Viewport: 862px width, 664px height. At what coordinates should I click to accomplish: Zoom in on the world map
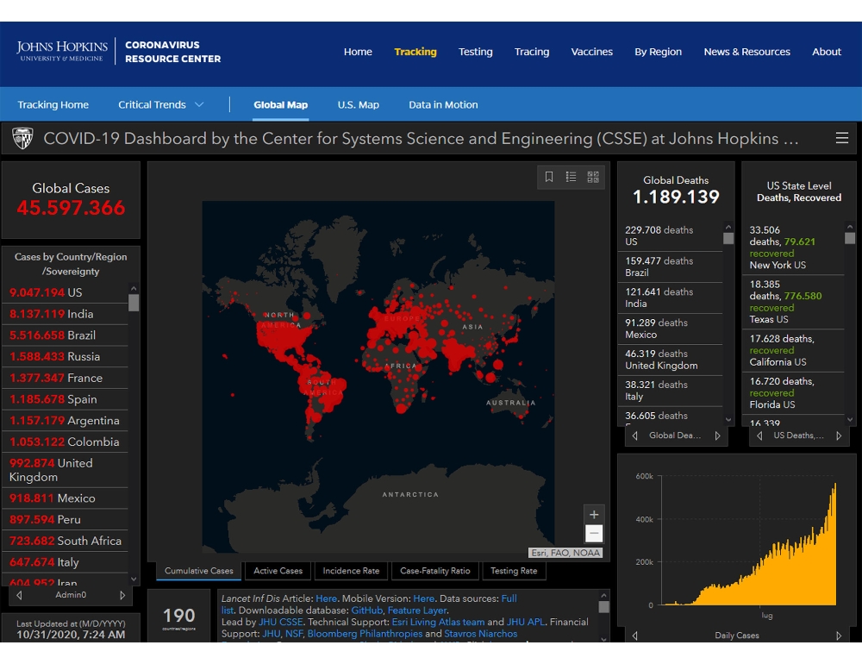594,514
